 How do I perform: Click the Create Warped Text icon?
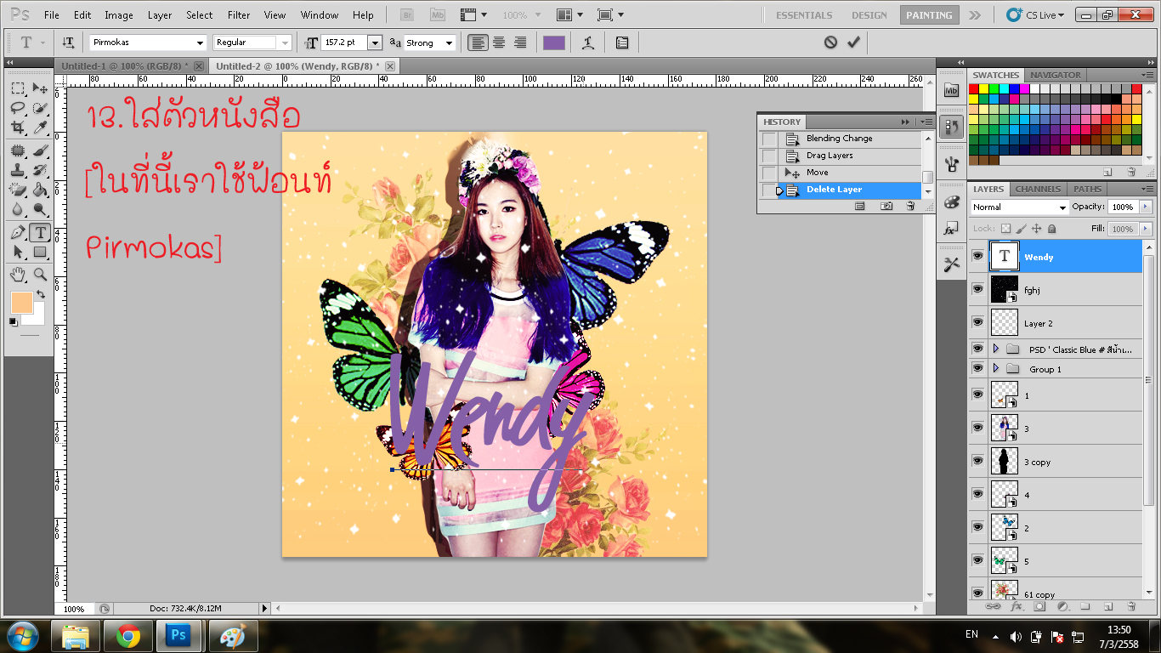587,43
